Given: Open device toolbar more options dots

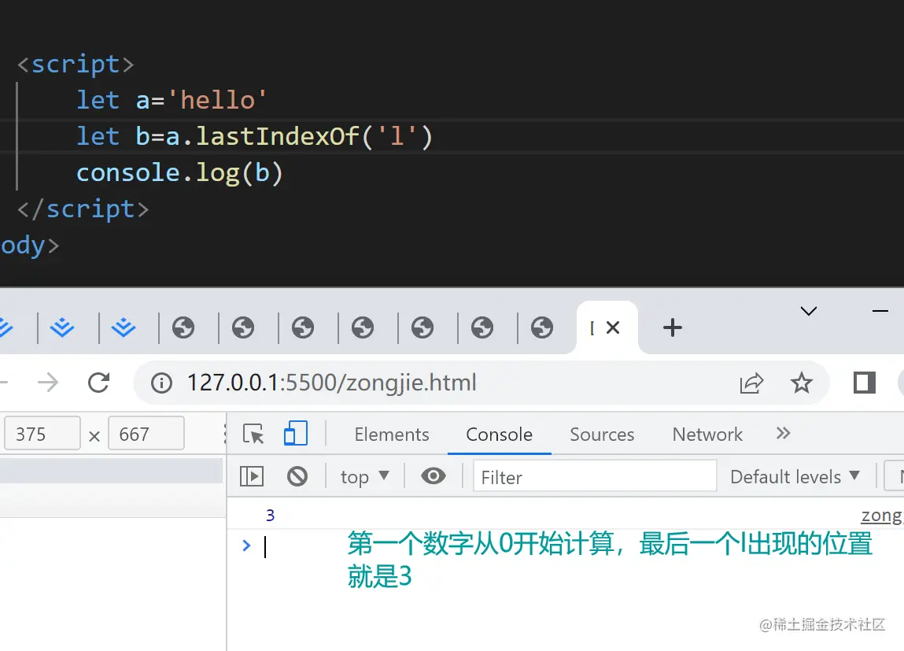Looking at the screenshot, I should point(224,434).
